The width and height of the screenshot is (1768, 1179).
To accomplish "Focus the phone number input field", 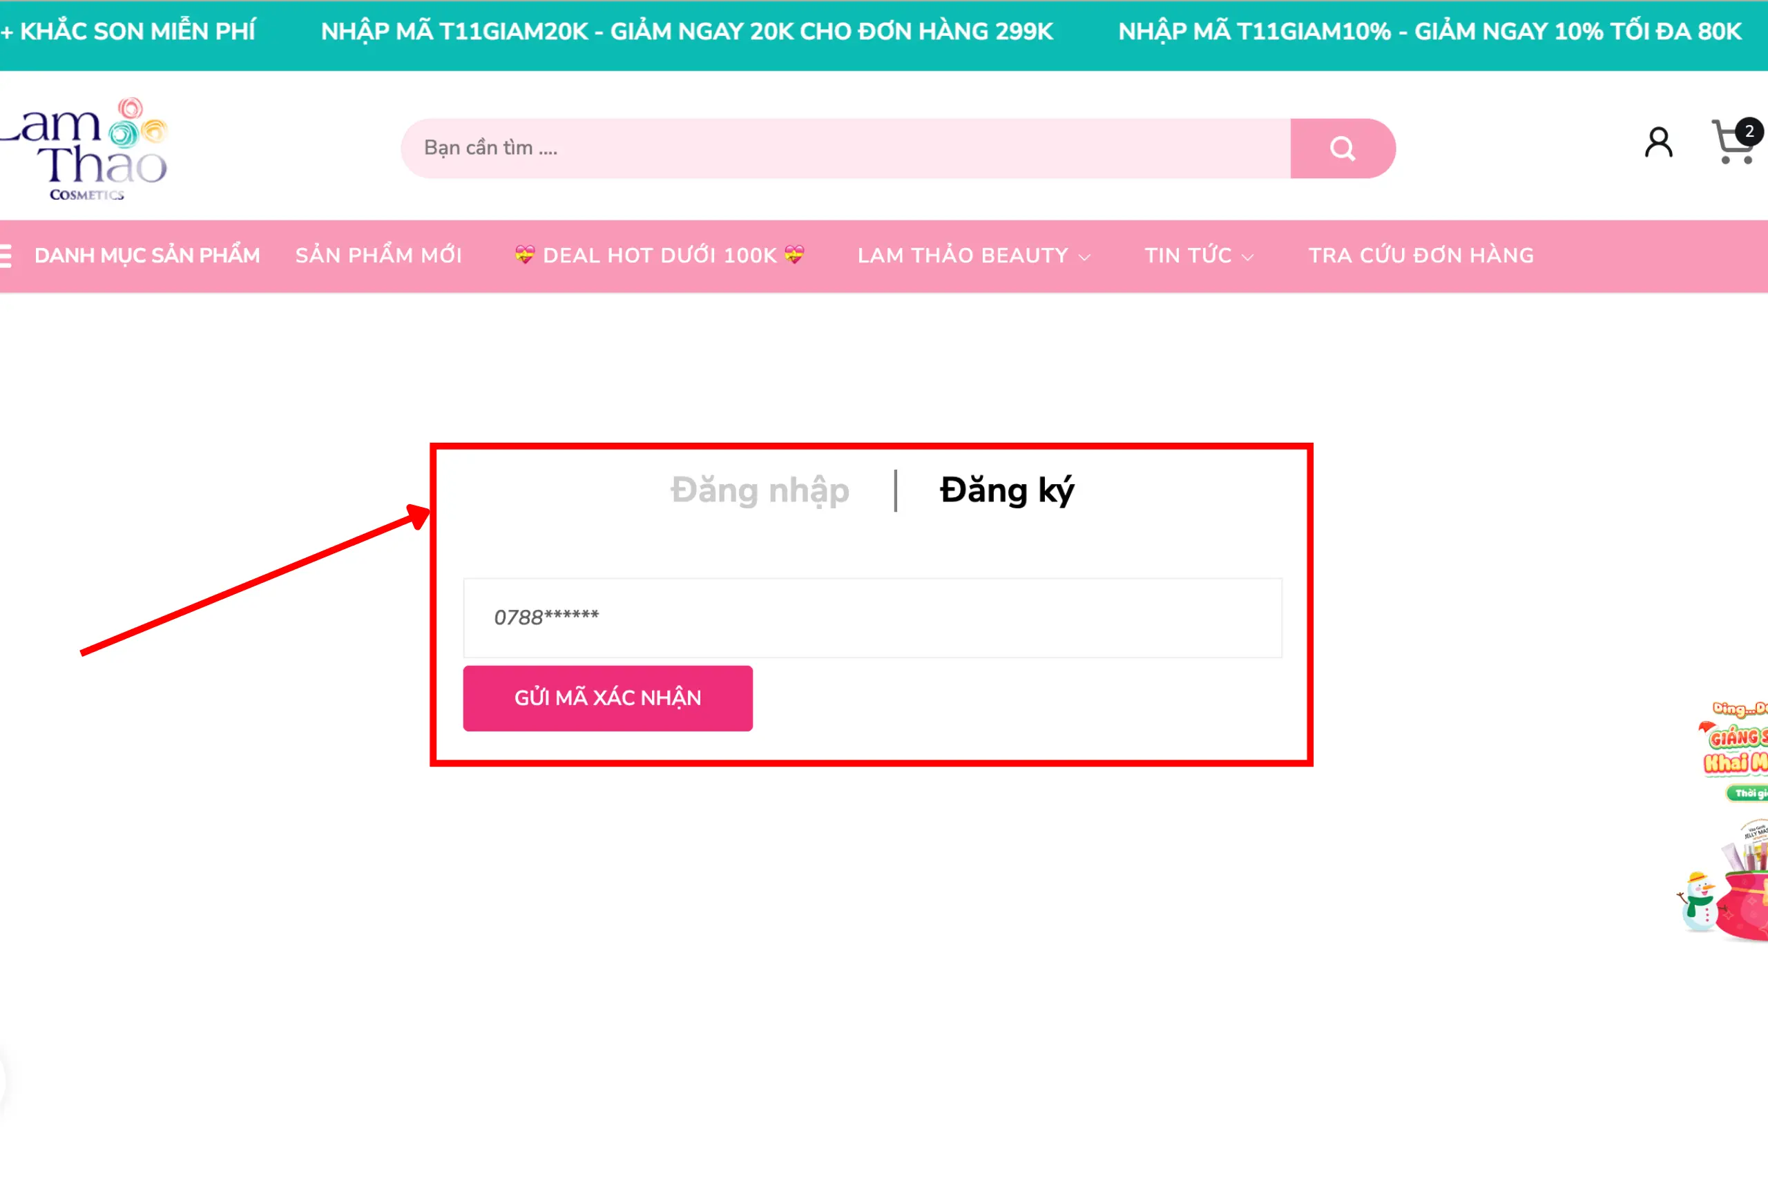I will coord(873,617).
